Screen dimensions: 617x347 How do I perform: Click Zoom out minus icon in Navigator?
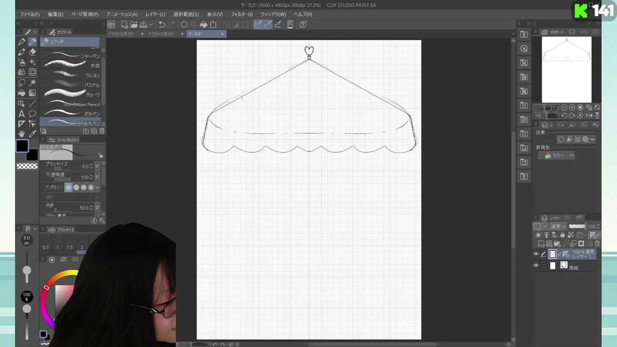564,108
